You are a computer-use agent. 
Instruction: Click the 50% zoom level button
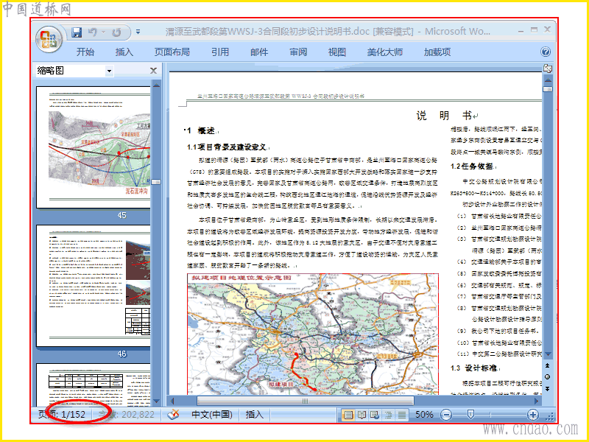[x=424, y=415]
